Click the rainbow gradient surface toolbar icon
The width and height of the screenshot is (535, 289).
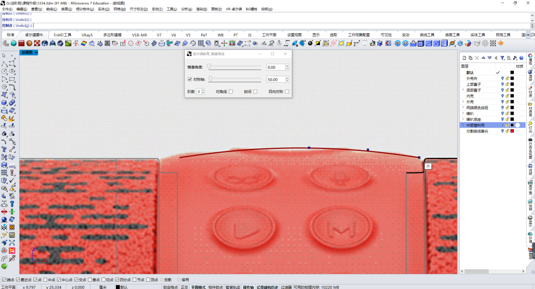click(84, 43)
